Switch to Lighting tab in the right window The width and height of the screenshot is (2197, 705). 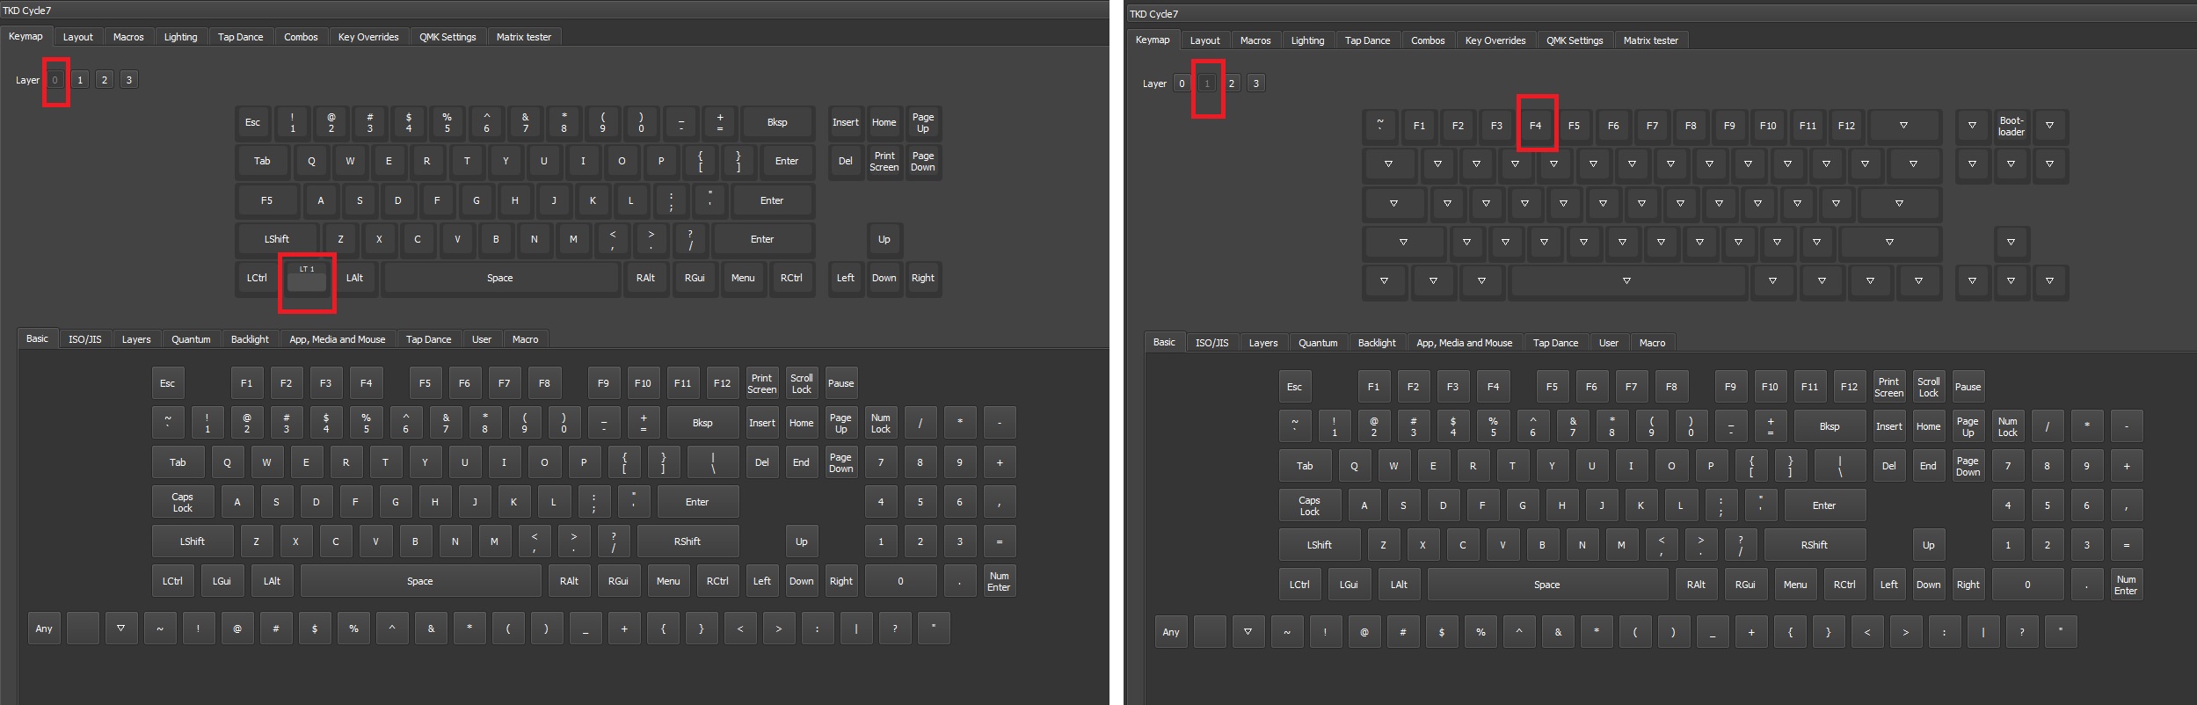point(1307,40)
